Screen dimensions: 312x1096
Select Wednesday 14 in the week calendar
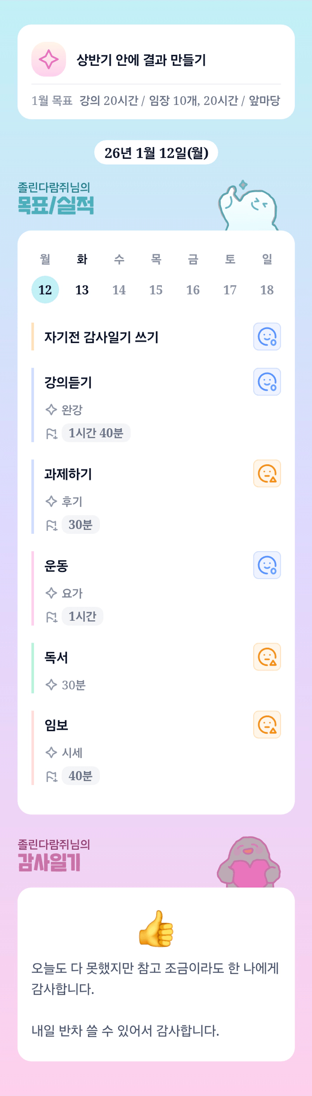(x=119, y=290)
